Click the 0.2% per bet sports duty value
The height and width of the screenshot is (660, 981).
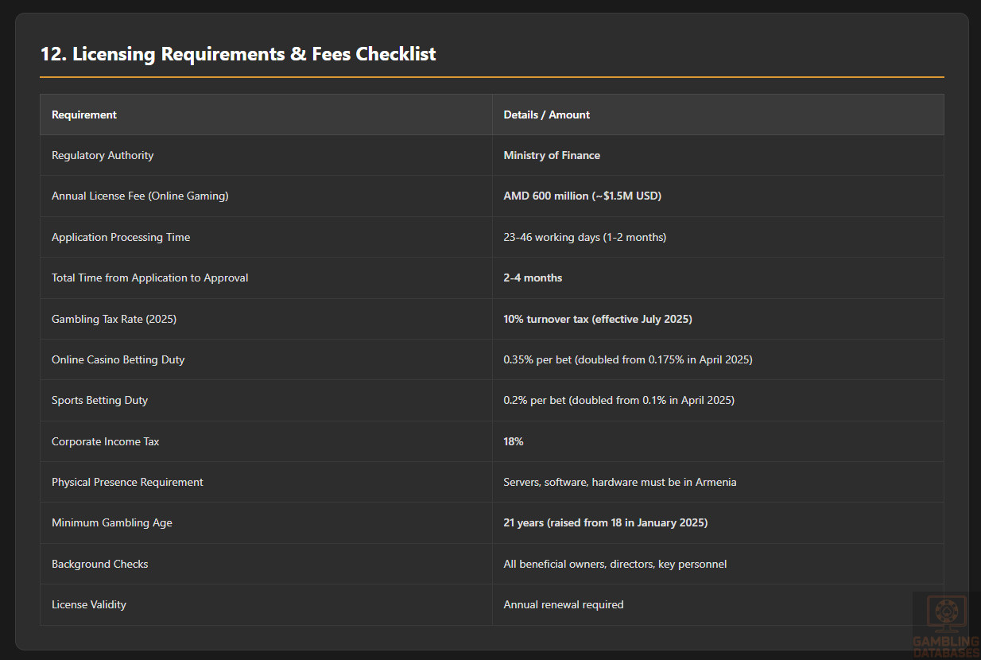pyautogui.click(x=618, y=400)
